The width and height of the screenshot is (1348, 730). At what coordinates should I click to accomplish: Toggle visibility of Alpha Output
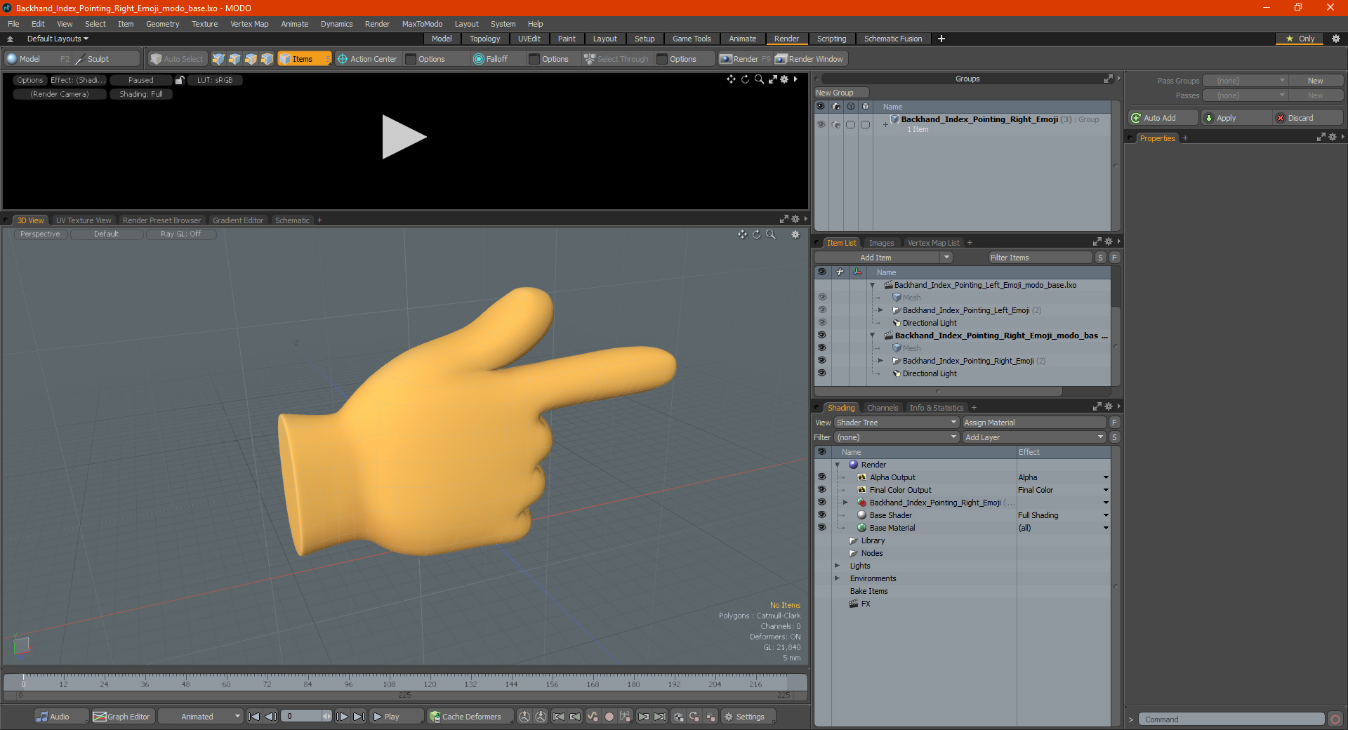point(821,477)
